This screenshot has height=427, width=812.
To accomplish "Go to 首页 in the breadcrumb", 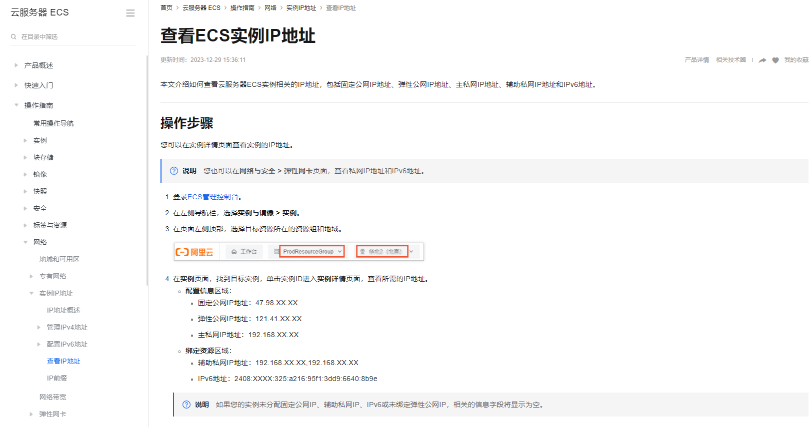I will [x=166, y=8].
